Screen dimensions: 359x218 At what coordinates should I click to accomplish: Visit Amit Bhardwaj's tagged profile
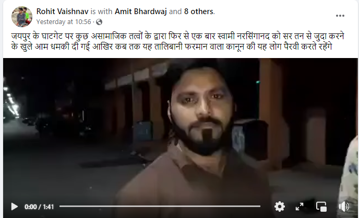pyautogui.click(x=140, y=12)
